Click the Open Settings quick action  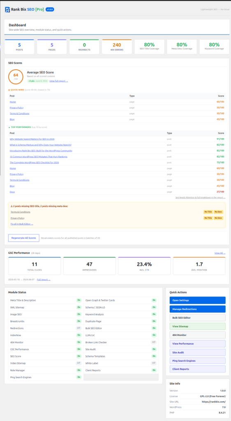[197, 300]
